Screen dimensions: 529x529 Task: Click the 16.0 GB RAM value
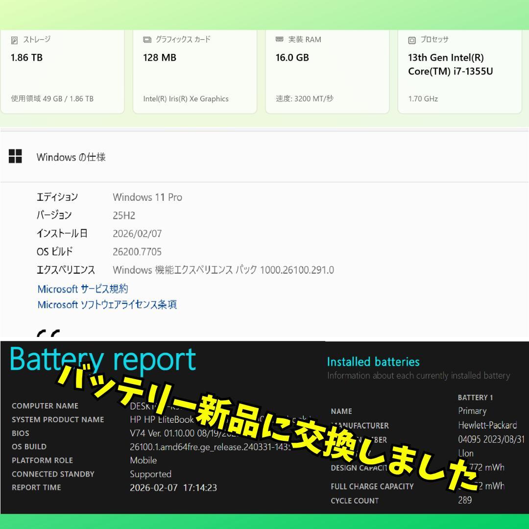coord(292,57)
